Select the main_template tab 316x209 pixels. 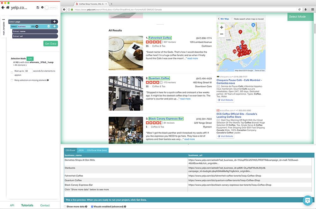[3, 28]
